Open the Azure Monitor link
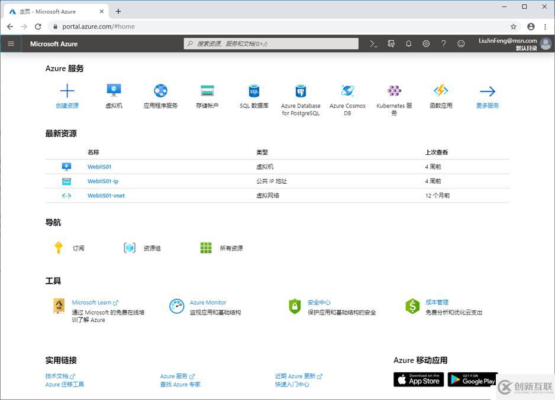Screen dimensions: 555x400 (208, 303)
